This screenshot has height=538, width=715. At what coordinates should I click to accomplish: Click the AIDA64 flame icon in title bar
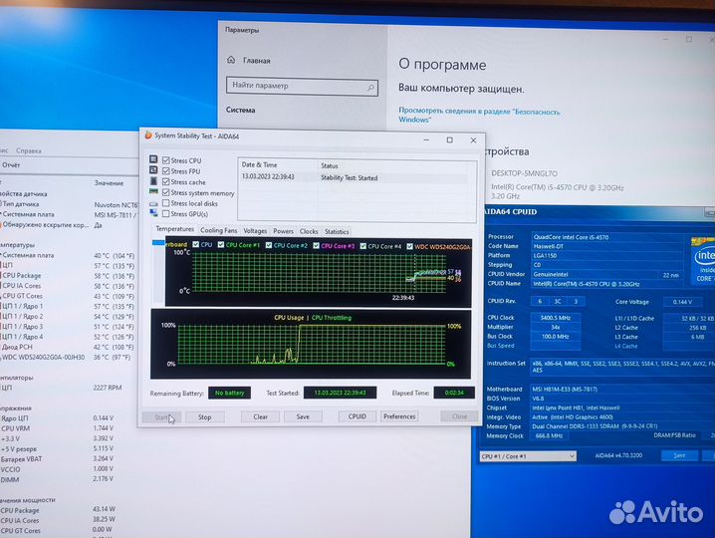click(x=147, y=135)
